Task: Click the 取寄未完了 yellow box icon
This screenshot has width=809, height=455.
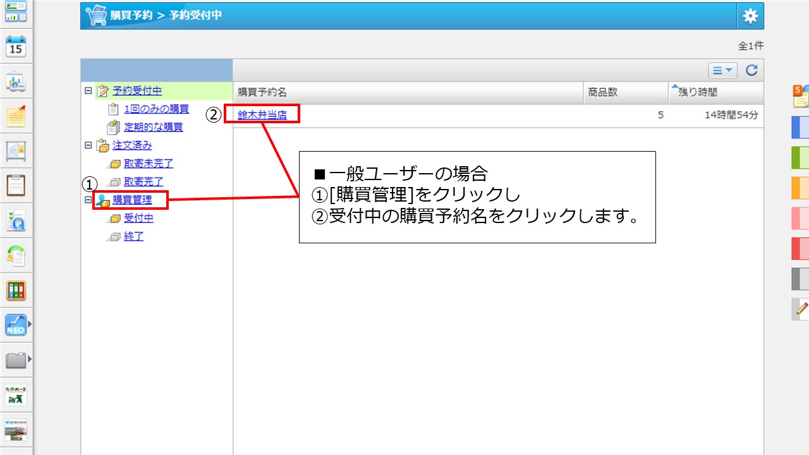Action: click(x=114, y=164)
